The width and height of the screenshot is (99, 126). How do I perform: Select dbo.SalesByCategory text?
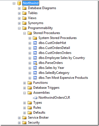pyautogui.click(x=54, y=73)
